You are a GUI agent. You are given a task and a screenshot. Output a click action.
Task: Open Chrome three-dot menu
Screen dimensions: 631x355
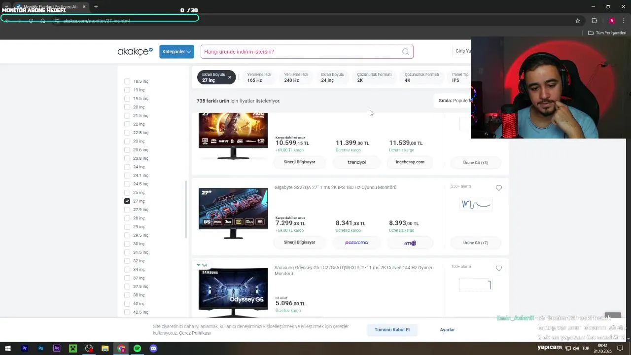tap(624, 21)
